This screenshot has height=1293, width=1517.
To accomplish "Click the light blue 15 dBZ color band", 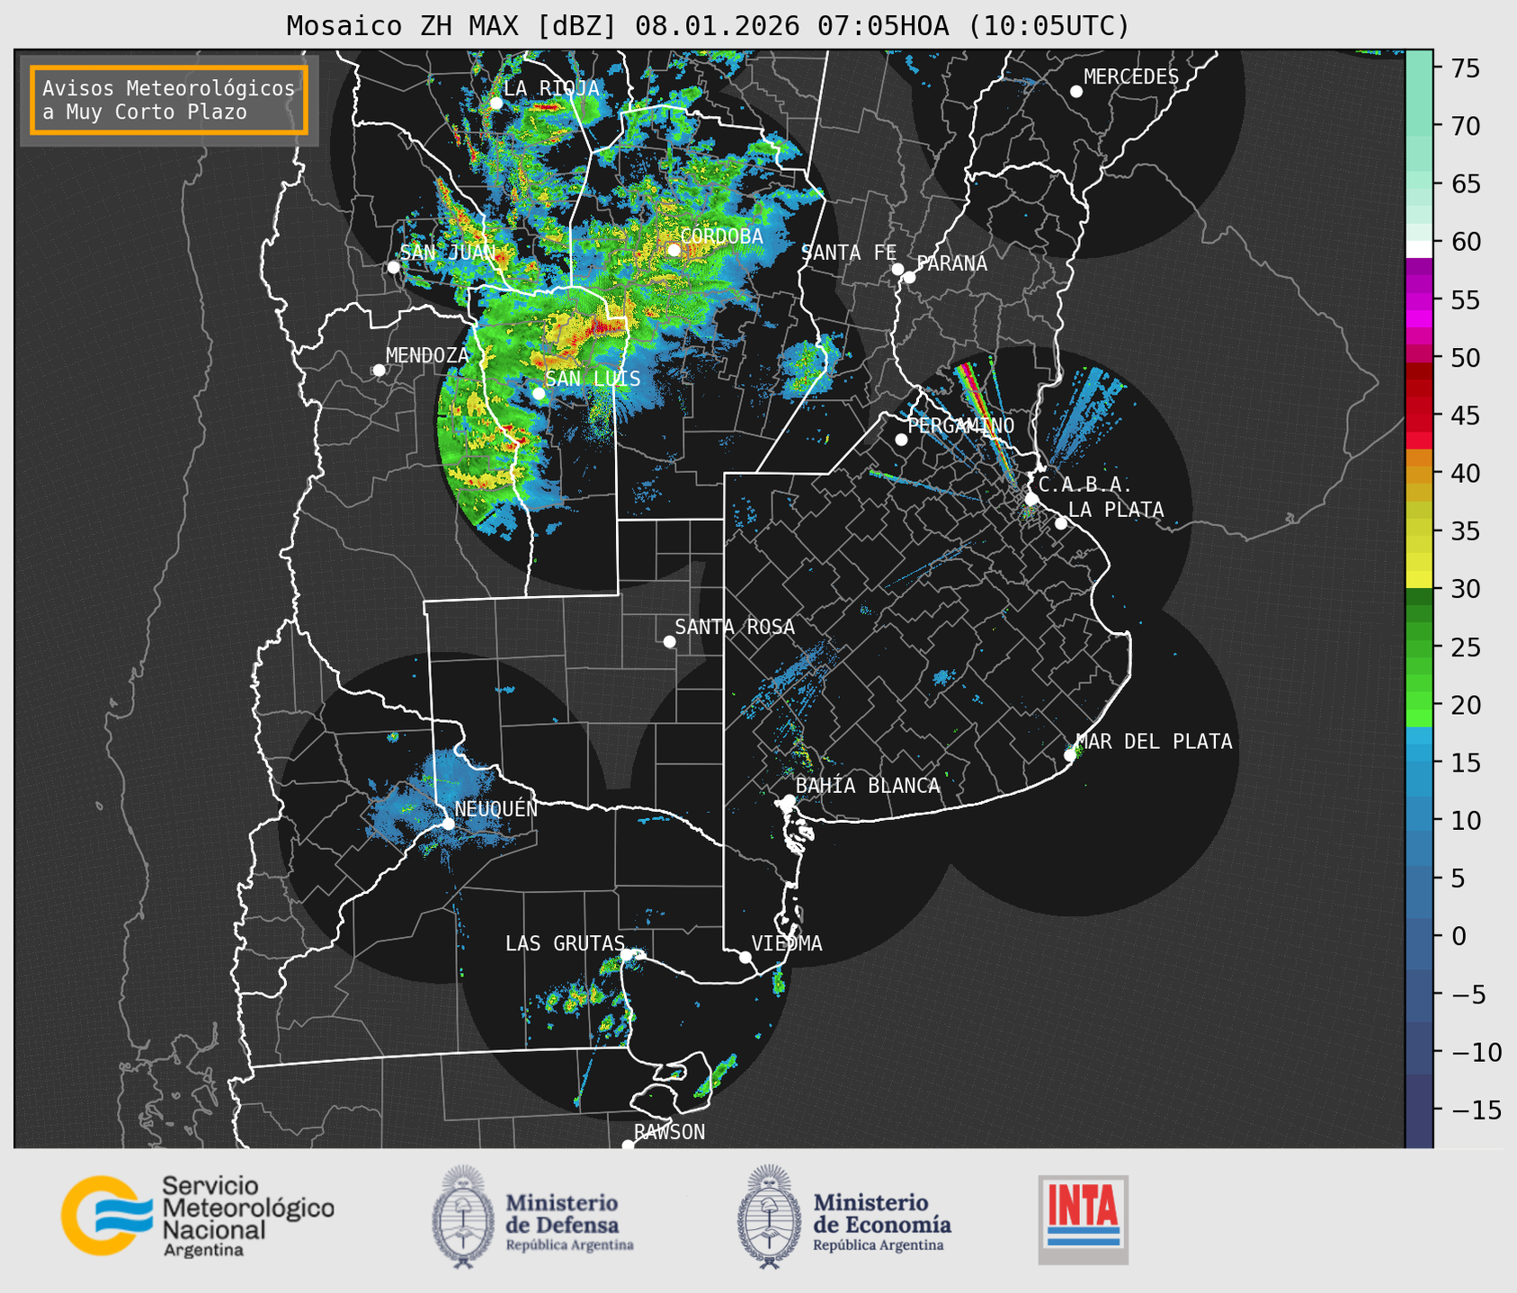I will click(1418, 763).
